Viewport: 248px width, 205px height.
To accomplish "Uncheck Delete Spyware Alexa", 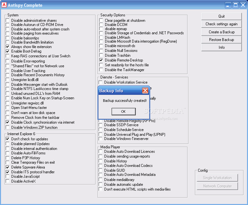I will pyautogui.click(x=7, y=167).
